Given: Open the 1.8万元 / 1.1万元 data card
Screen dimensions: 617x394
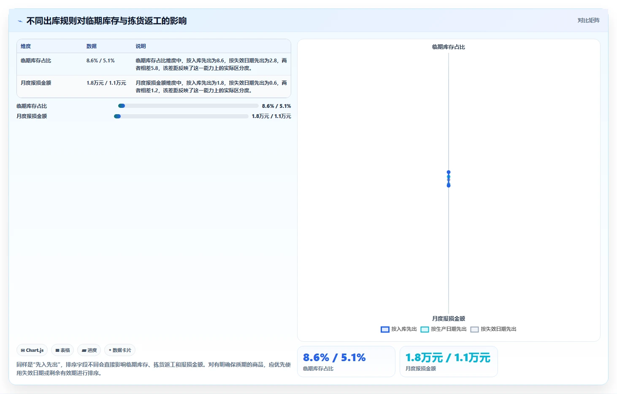Looking at the screenshot, I should point(449,362).
